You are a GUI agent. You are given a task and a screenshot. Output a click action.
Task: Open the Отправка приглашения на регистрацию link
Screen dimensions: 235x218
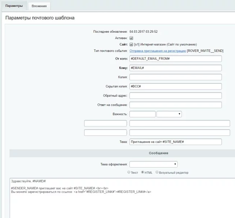[157, 51]
